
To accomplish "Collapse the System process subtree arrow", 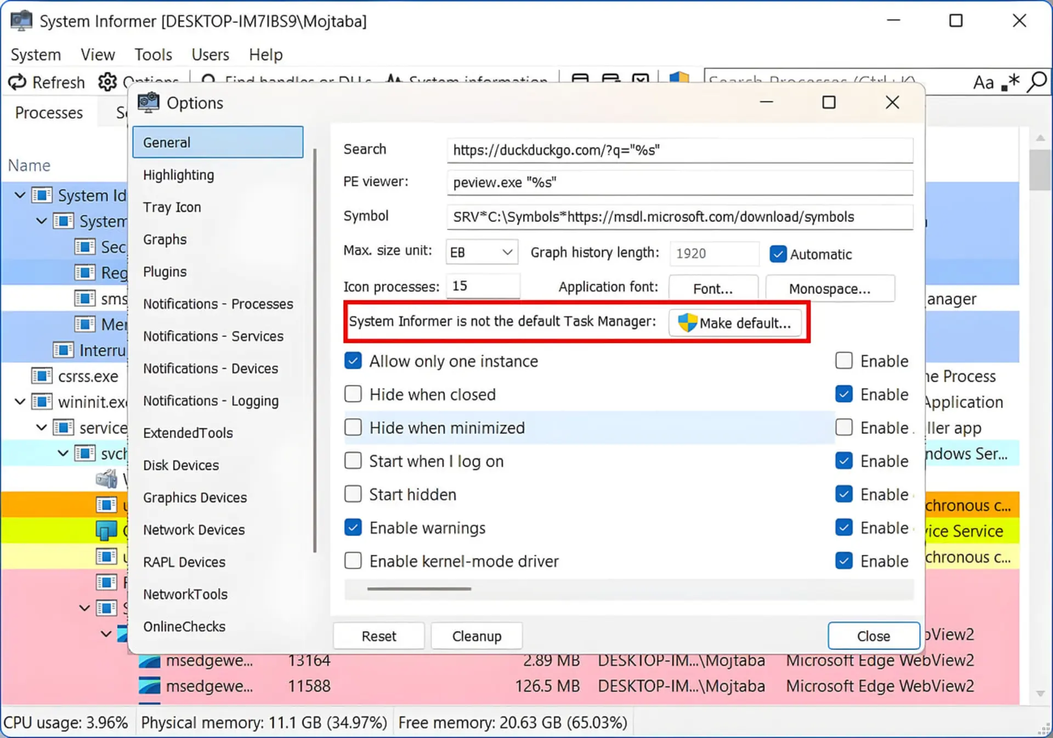I will tap(41, 221).
